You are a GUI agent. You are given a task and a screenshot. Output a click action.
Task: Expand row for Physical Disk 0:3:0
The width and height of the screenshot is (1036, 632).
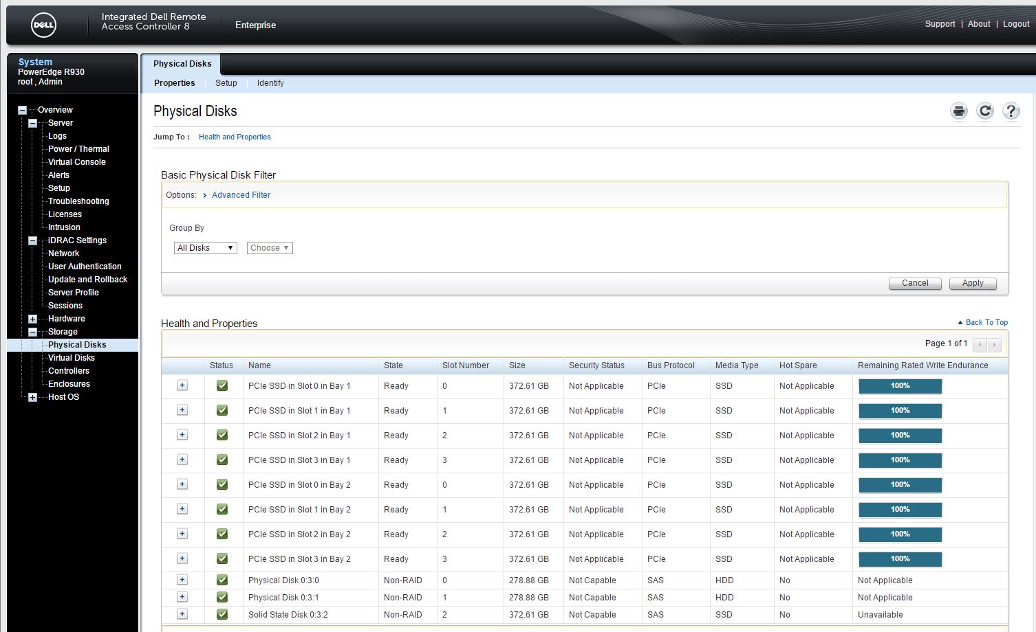pyautogui.click(x=182, y=580)
